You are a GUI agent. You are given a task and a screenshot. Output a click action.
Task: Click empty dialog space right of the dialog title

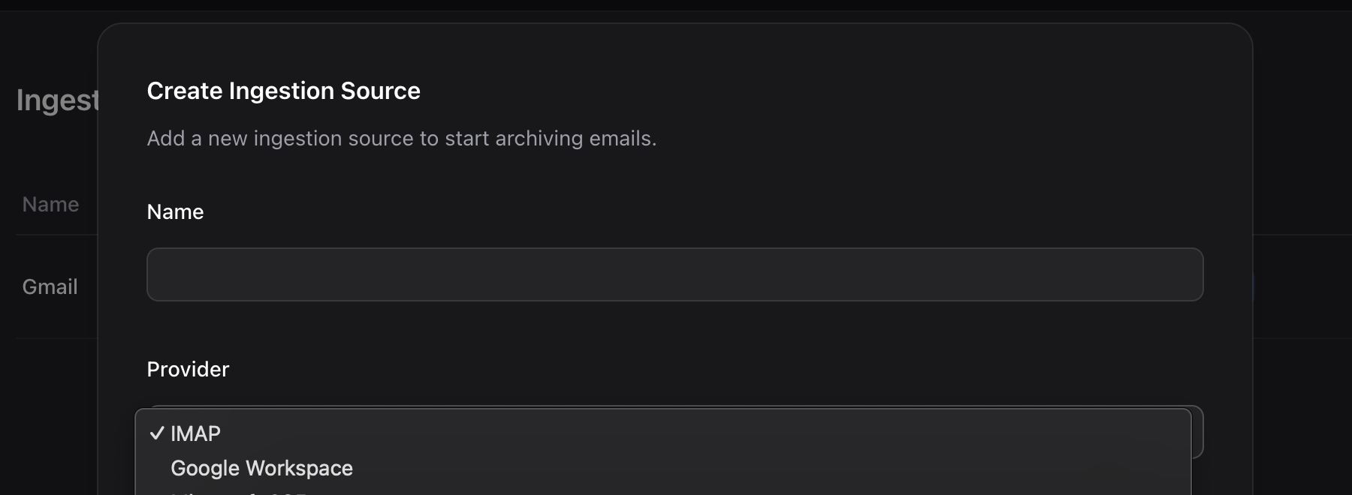pyautogui.click(x=826, y=91)
